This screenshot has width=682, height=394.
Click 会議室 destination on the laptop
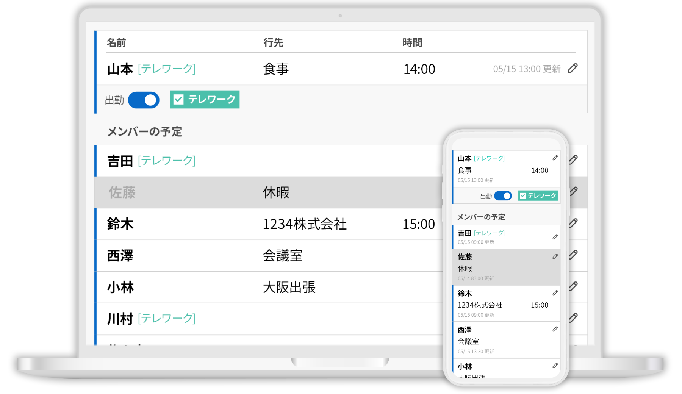[x=283, y=256]
